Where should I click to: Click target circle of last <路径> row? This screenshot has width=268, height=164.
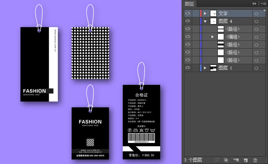[x=256, y=60]
